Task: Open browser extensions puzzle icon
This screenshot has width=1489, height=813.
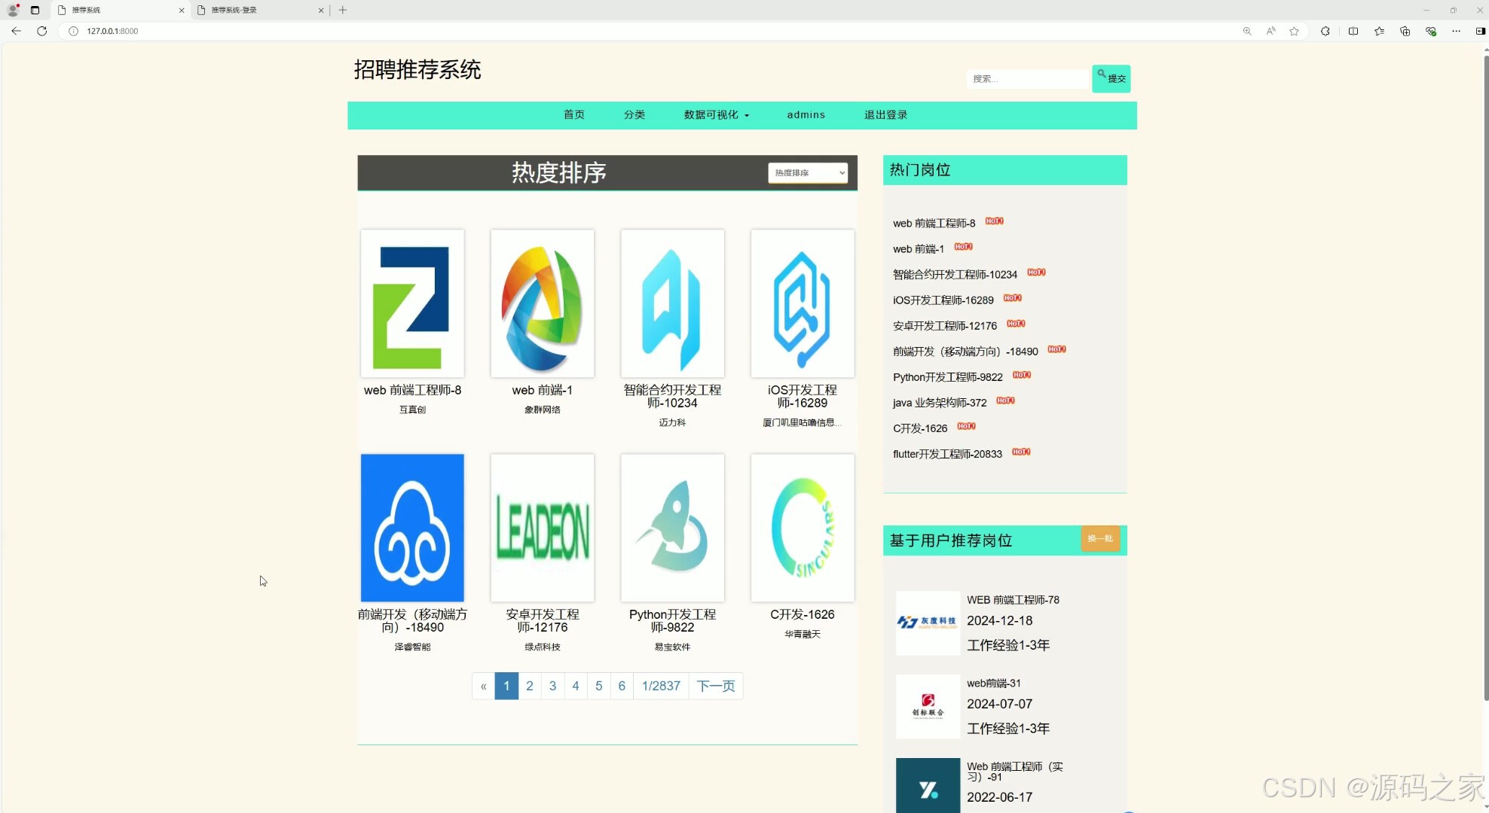Action: (x=1325, y=31)
